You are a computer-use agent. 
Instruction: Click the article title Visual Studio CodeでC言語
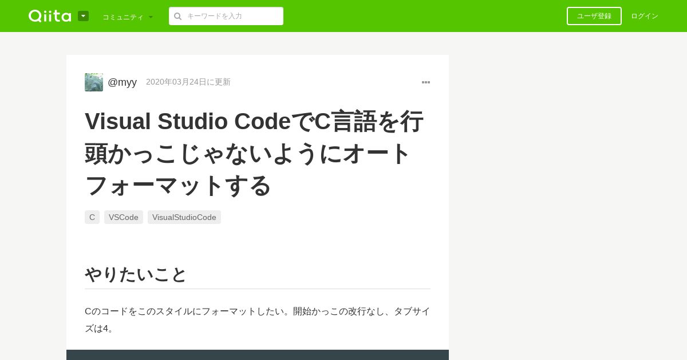pos(254,153)
